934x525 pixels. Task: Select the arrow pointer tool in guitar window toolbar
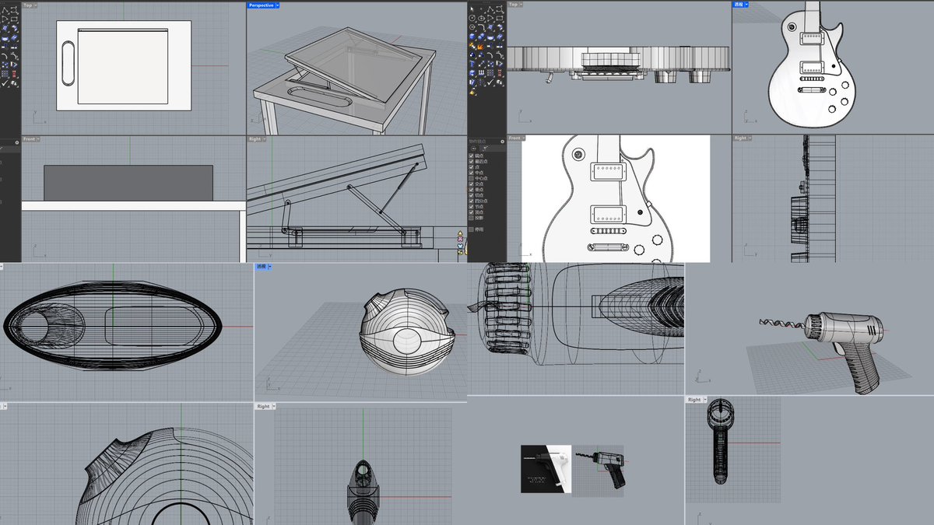click(x=472, y=9)
